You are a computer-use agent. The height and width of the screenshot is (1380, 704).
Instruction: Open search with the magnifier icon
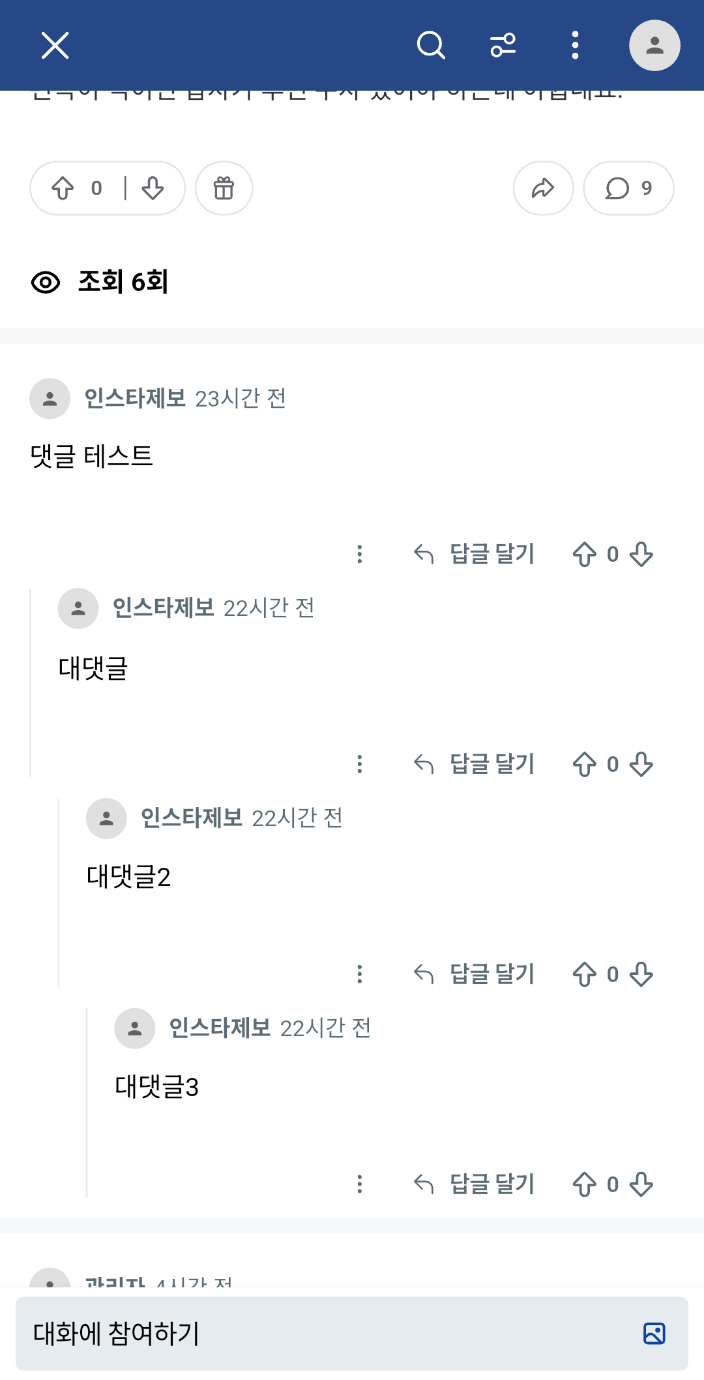coord(430,45)
